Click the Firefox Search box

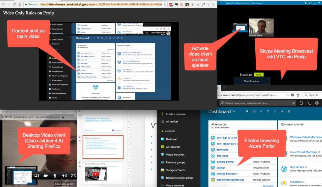(x=312, y=95)
